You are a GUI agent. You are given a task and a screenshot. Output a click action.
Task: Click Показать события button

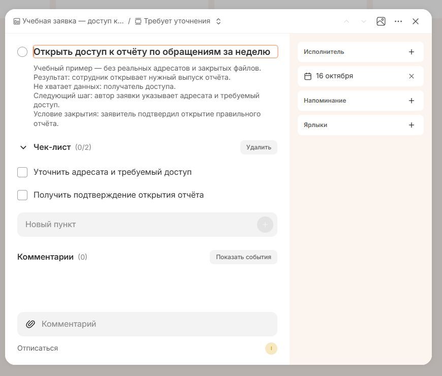point(243,257)
